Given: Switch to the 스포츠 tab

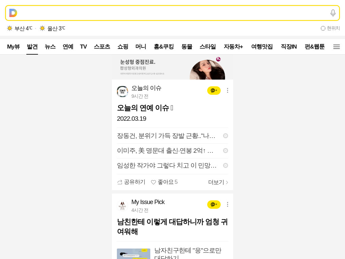Looking at the screenshot, I should click(x=102, y=47).
